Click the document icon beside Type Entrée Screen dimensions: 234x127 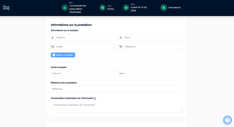[103, 8]
